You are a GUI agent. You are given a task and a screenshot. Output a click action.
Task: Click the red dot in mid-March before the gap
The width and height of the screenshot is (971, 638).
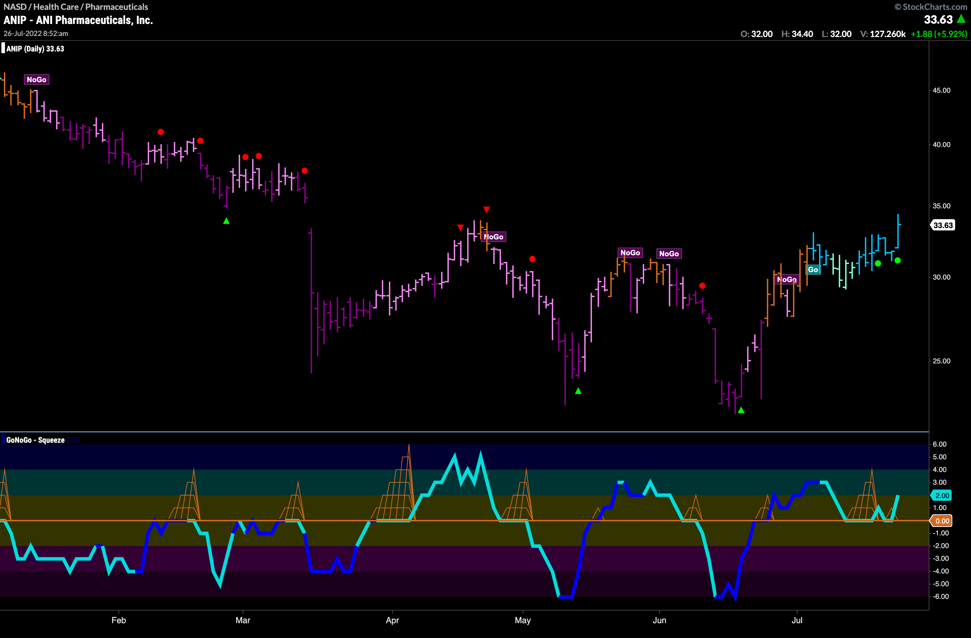coord(304,171)
